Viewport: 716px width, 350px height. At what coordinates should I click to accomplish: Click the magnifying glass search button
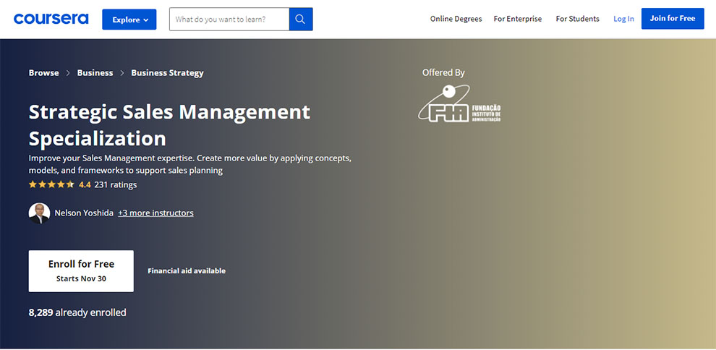[x=301, y=20]
